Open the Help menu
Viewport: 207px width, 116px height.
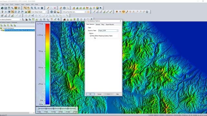point(37,4)
